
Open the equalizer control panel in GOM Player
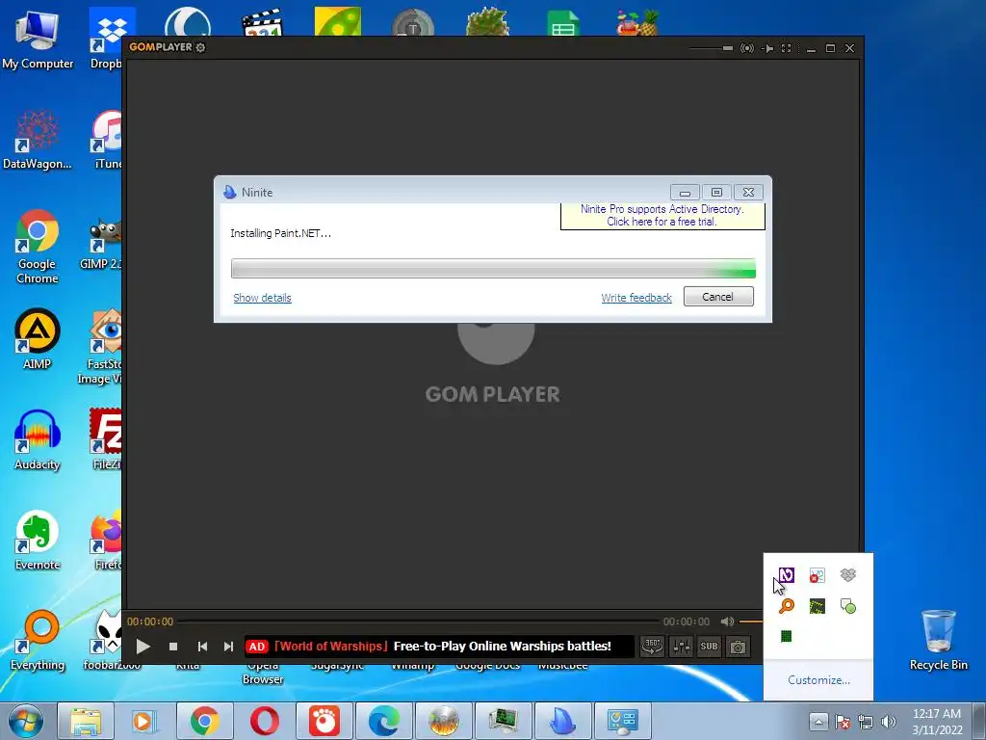pos(682,647)
